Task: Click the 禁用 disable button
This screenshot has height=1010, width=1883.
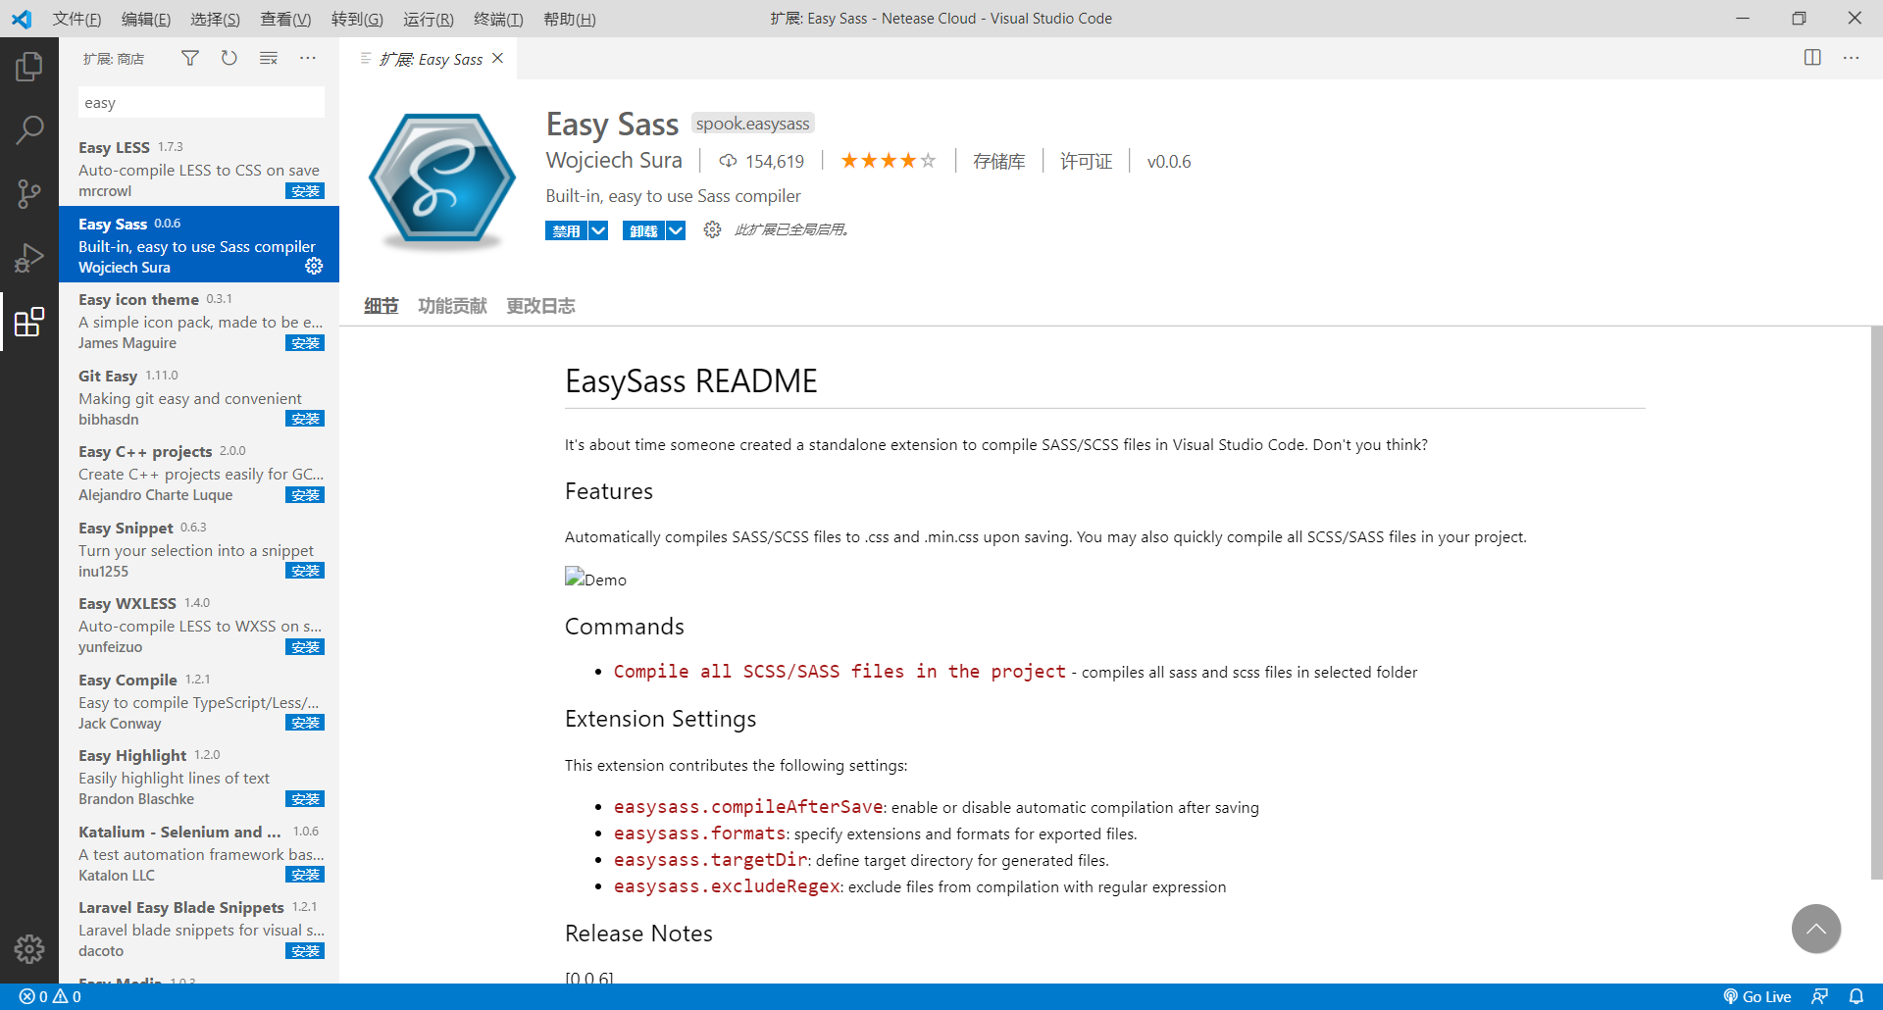Action: [566, 230]
